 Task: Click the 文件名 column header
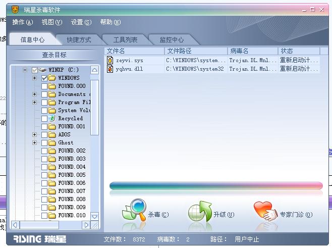(x=134, y=51)
